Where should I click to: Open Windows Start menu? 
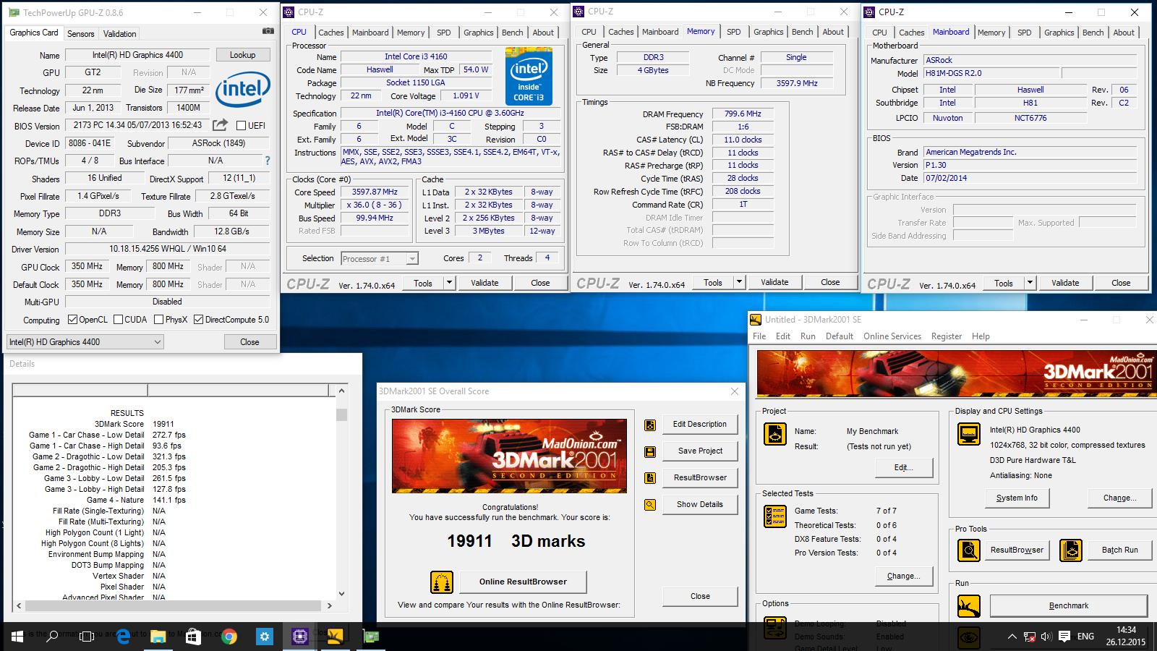point(17,637)
